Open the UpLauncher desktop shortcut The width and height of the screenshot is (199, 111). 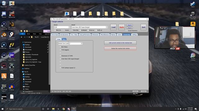(x=12, y=14)
